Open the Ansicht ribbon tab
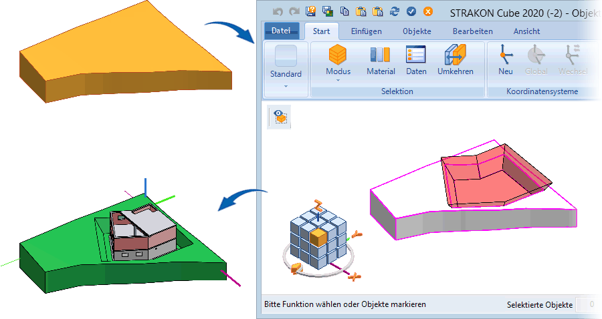The image size is (602, 319). click(526, 31)
